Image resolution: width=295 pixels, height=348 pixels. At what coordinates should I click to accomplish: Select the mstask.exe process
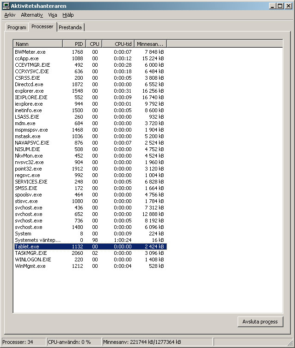[90, 136]
